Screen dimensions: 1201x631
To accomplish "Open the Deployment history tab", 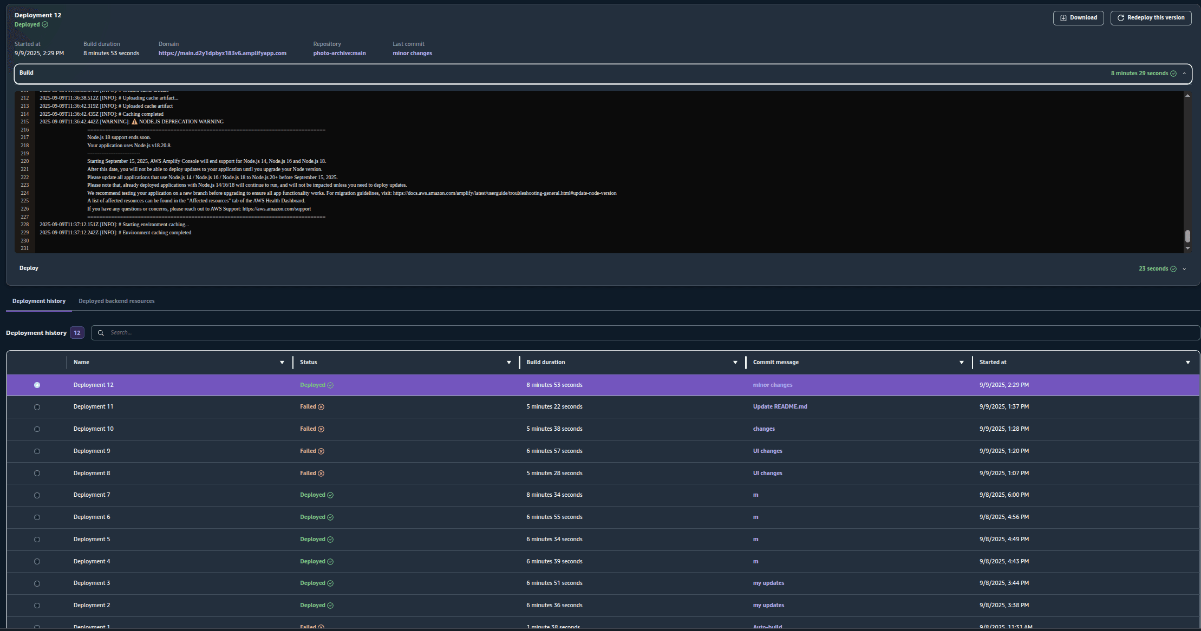I will [39, 301].
